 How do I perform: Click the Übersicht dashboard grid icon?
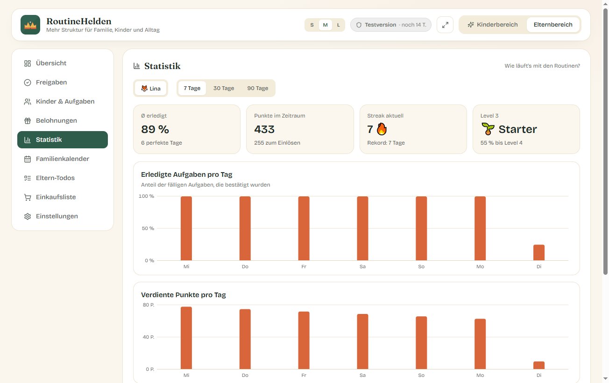pos(28,63)
